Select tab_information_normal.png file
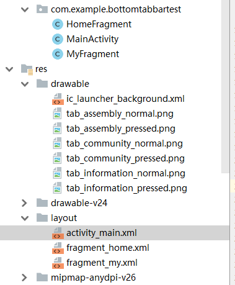Image resolution: width=235 pixels, height=285 pixels. [x=126, y=174]
